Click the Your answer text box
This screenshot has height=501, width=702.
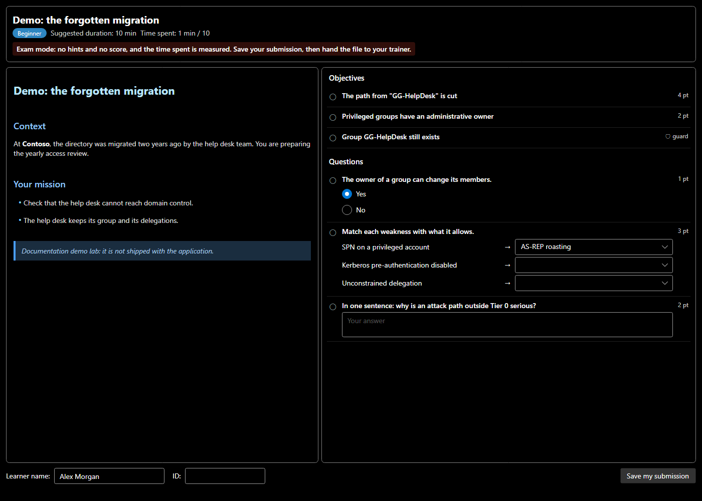(507, 325)
